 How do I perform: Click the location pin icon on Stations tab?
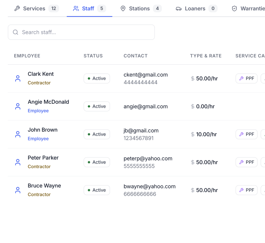tap(123, 8)
